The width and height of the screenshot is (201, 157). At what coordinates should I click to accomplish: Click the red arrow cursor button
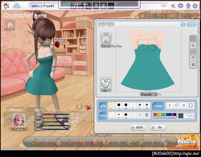click(x=88, y=107)
